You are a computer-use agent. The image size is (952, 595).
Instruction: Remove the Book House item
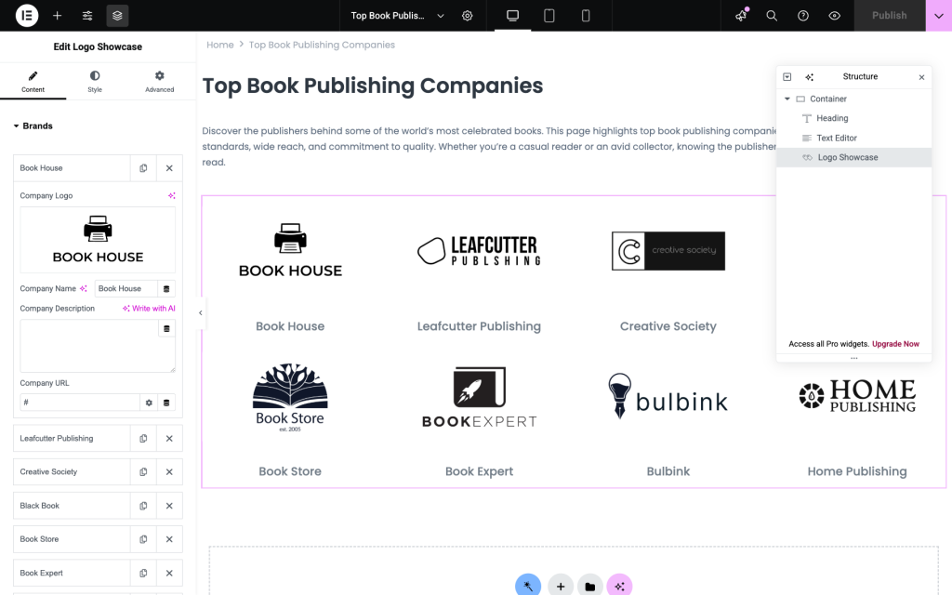pos(169,168)
